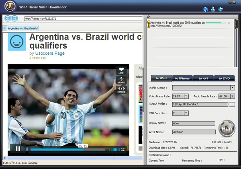Open the blue home icon in title bar
Image resolution: width=241 pixels, height=169 pixels.
(x=205, y=9)
